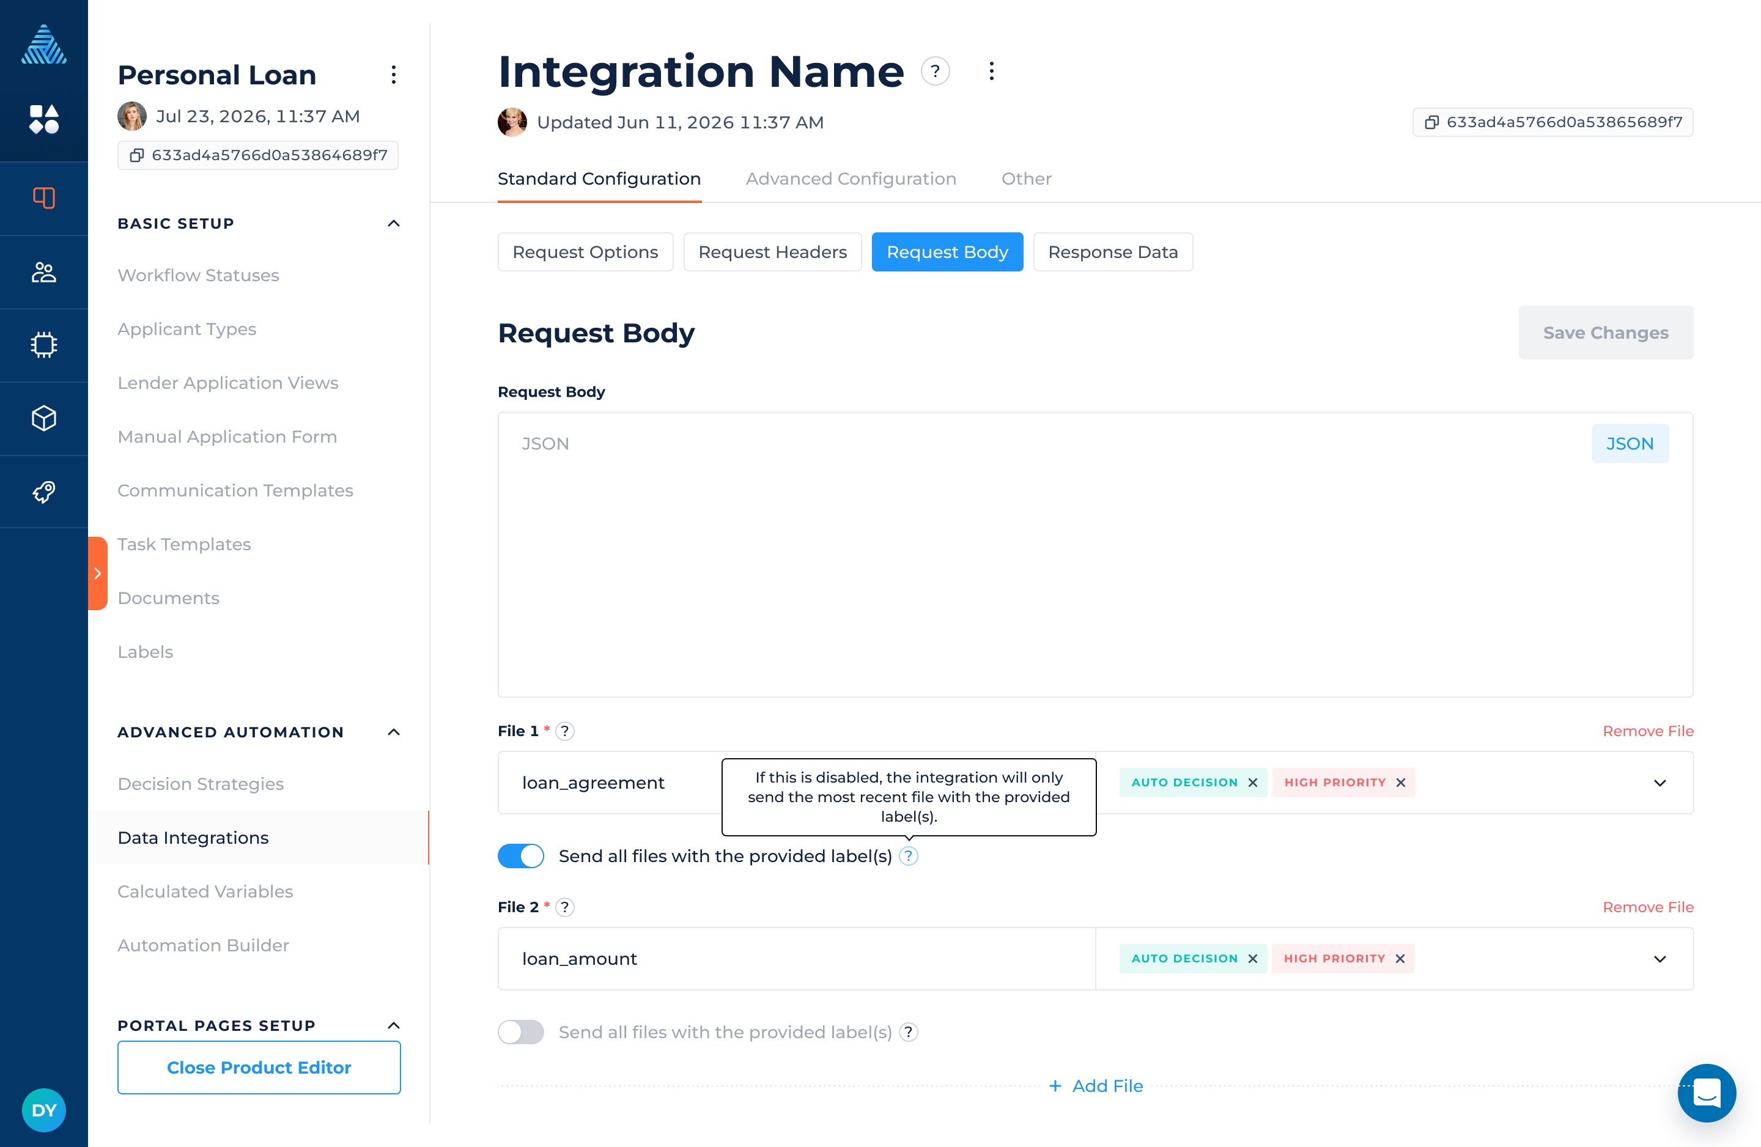1761x1147 pixels.
Task: Click the File 1 help icon
Action: click(566, 731)
